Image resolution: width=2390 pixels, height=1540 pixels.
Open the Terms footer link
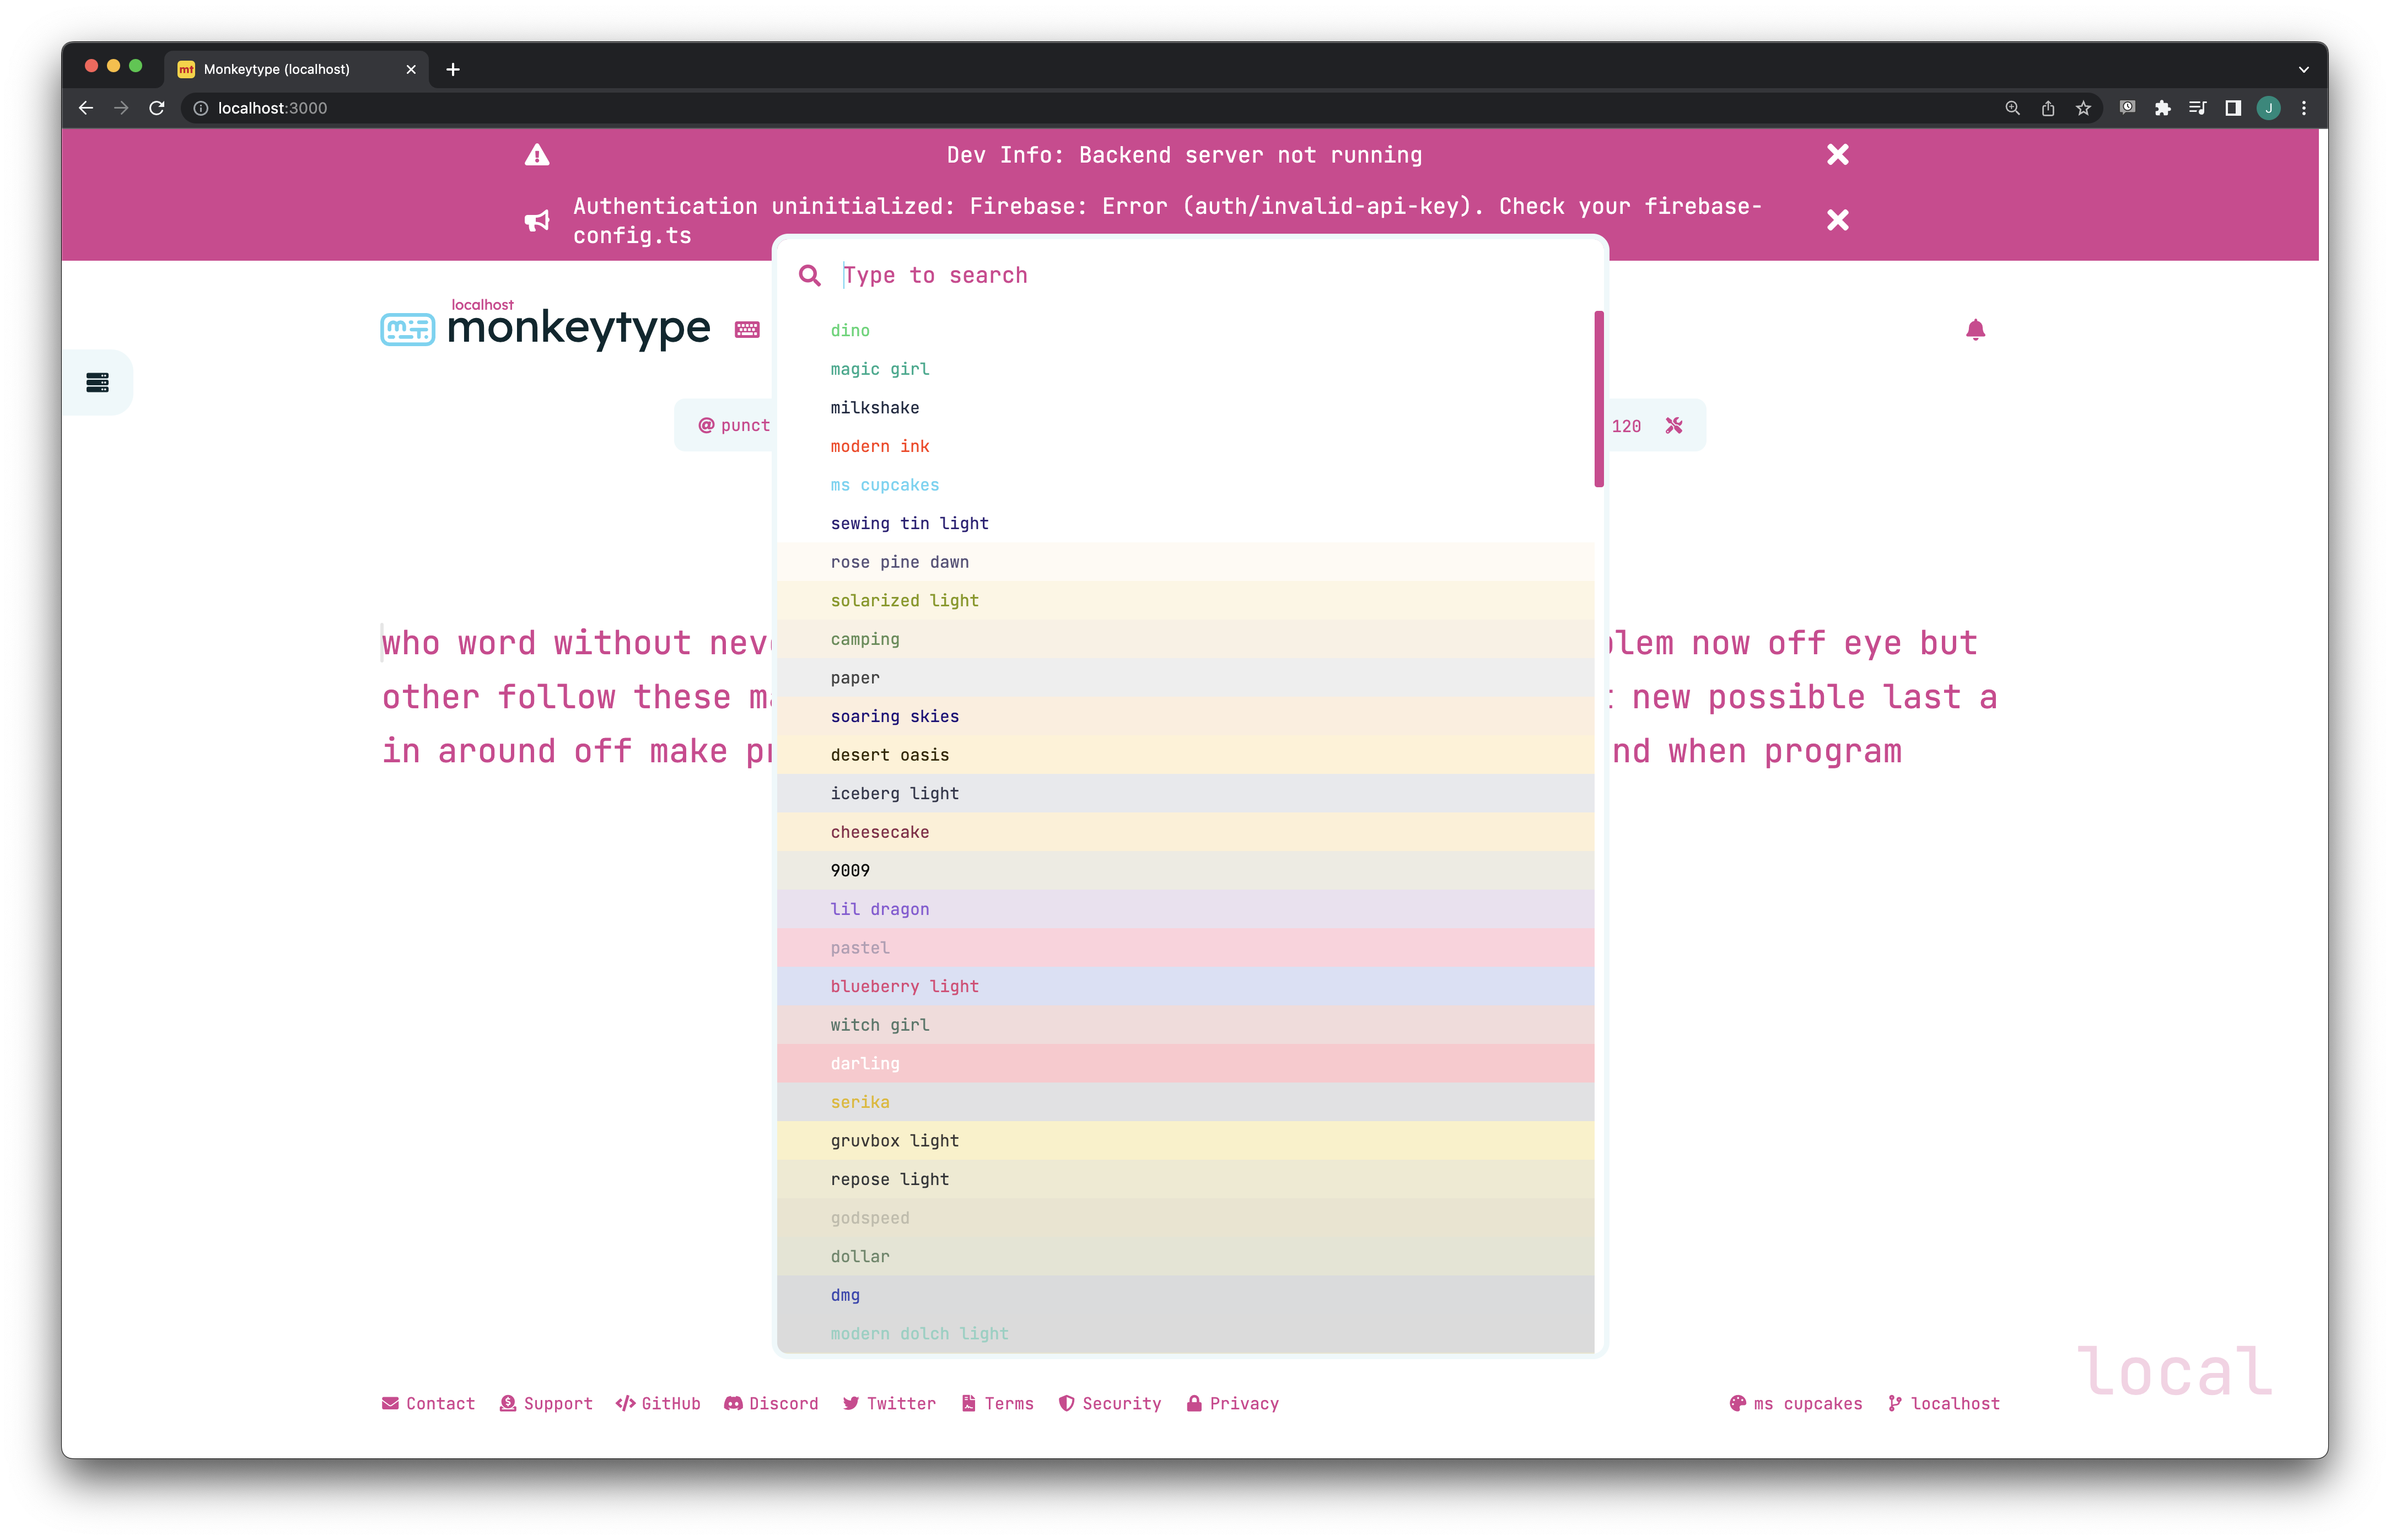click(x=997, y=1404)
